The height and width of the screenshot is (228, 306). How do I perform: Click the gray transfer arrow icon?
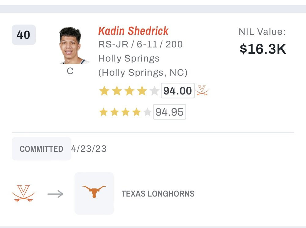55,194
